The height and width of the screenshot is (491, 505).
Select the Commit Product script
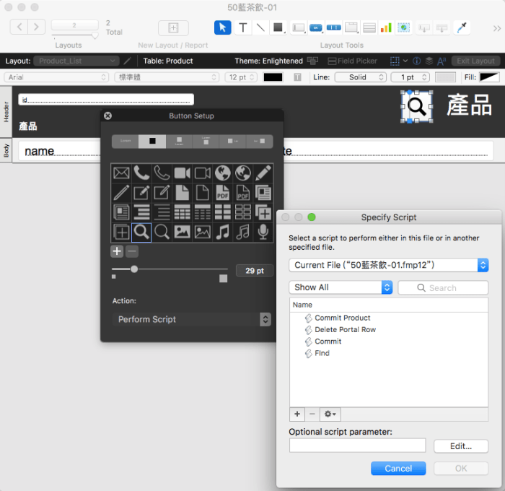pos(342,318)
